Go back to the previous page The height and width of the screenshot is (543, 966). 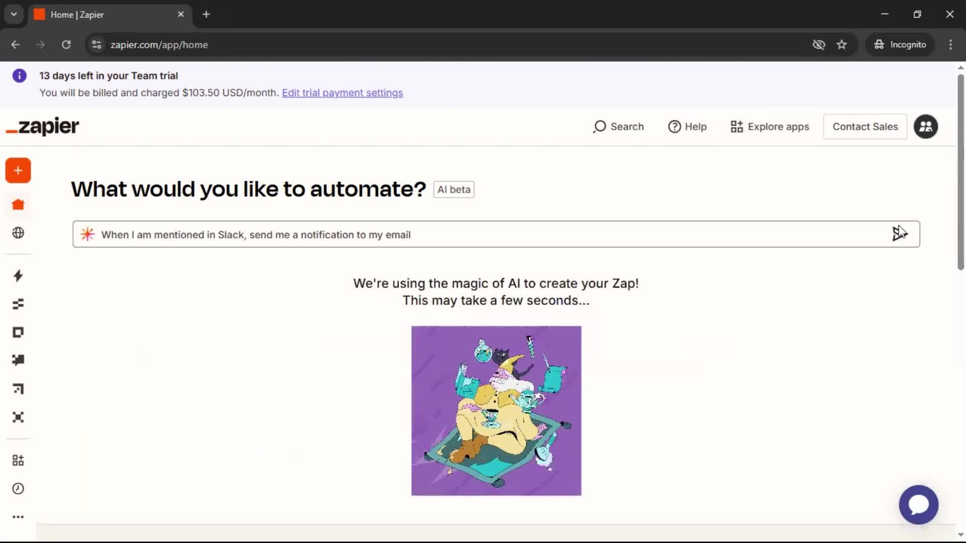[16, 45]
